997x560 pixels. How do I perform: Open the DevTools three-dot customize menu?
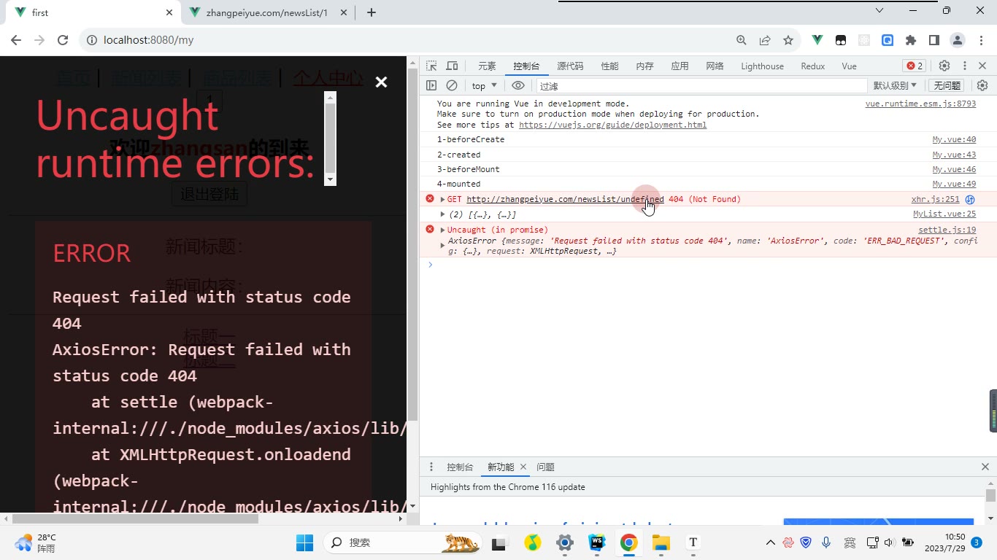click(964, 66)
